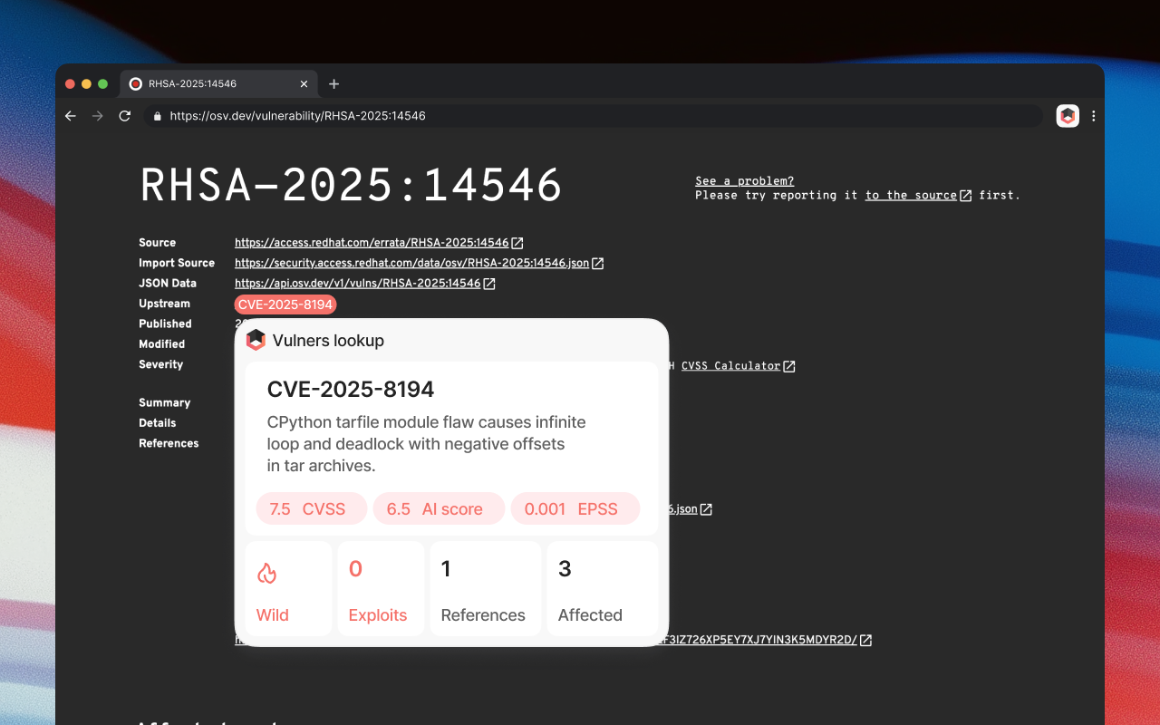
Task: Open a new tab with plus button
Action: (x=333, y=83)
